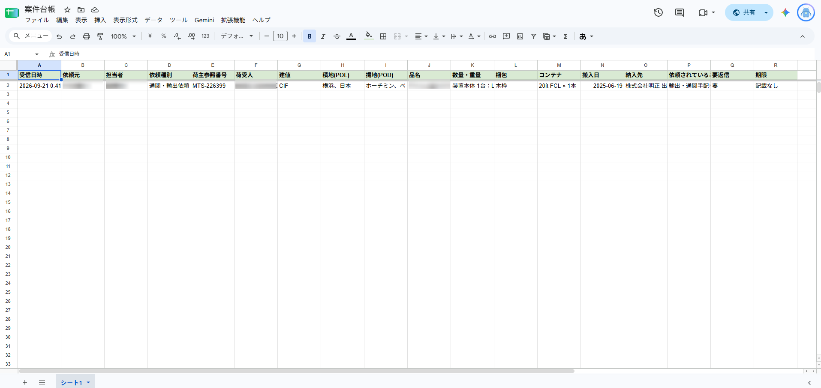821x388 pixels.
Task: Add a new sheet with plus button
Action: pyautogui.click(x=25, y=382)
